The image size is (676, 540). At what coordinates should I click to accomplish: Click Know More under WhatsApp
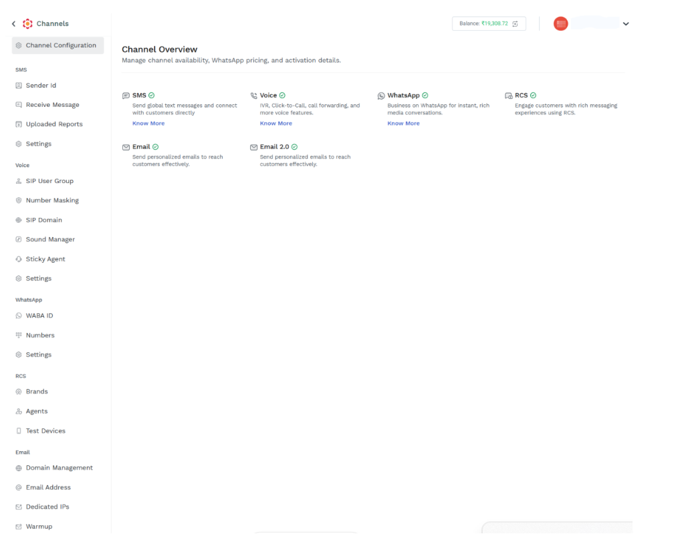coord(403,123)
